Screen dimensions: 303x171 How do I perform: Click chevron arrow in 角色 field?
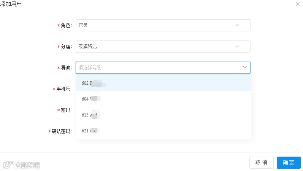[237, 25]
